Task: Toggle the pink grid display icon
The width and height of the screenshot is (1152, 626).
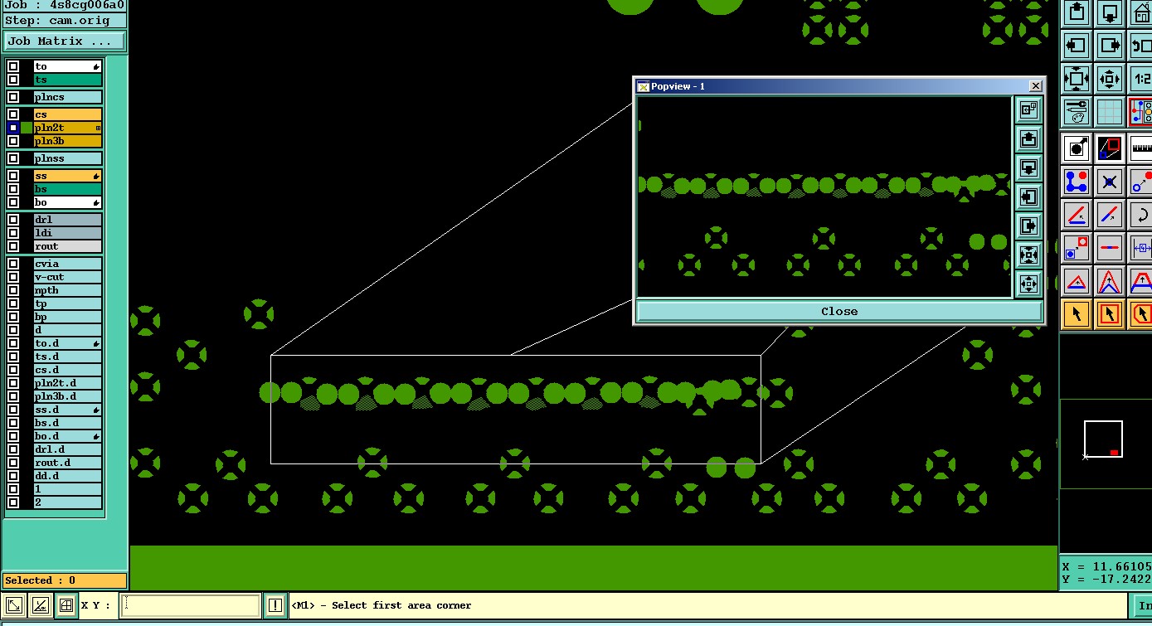Action: (1110, 111)
